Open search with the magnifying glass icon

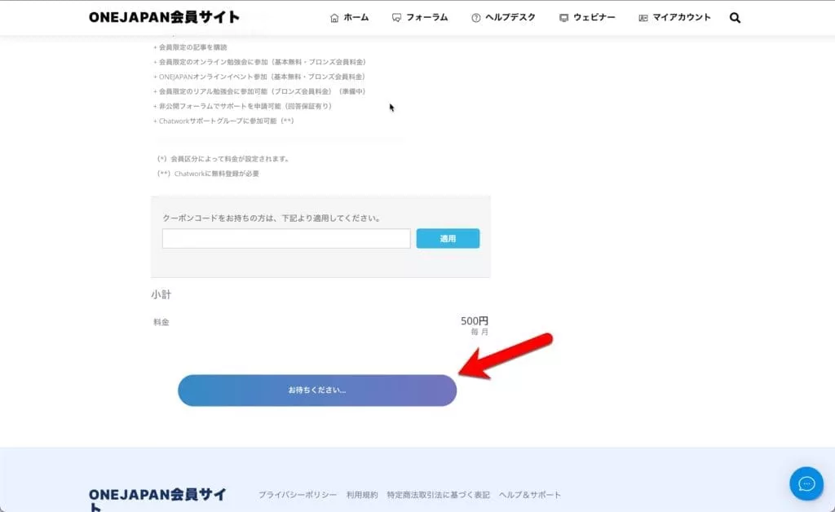735,18
